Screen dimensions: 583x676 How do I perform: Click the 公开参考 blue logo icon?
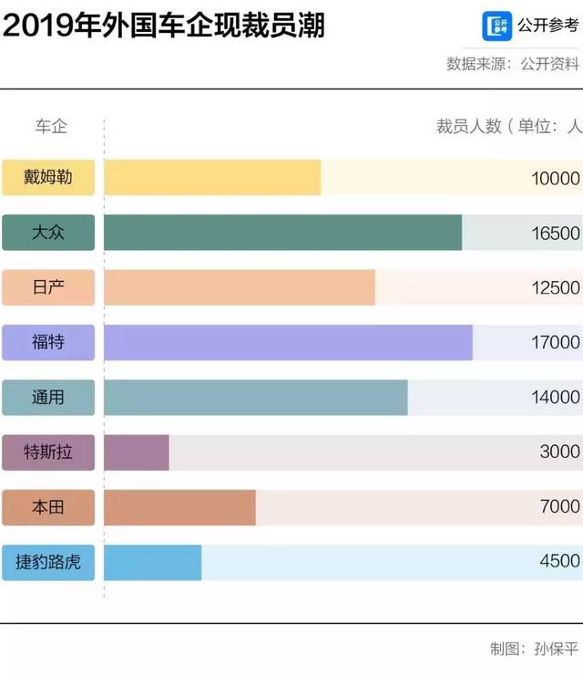(496, 26)
